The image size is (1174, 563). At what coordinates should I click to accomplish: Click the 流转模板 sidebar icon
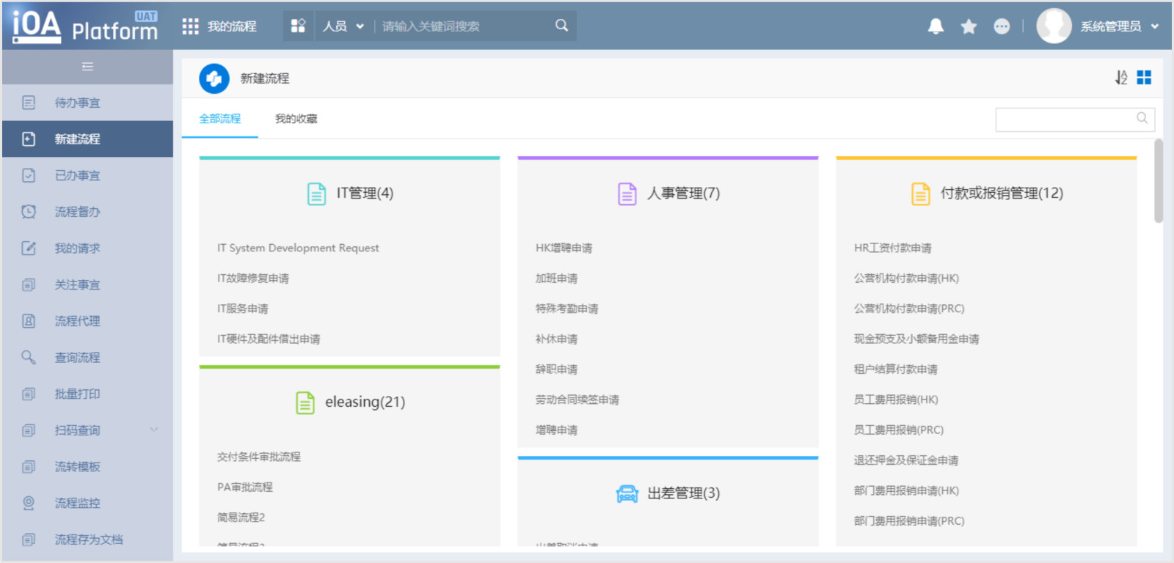29,466
